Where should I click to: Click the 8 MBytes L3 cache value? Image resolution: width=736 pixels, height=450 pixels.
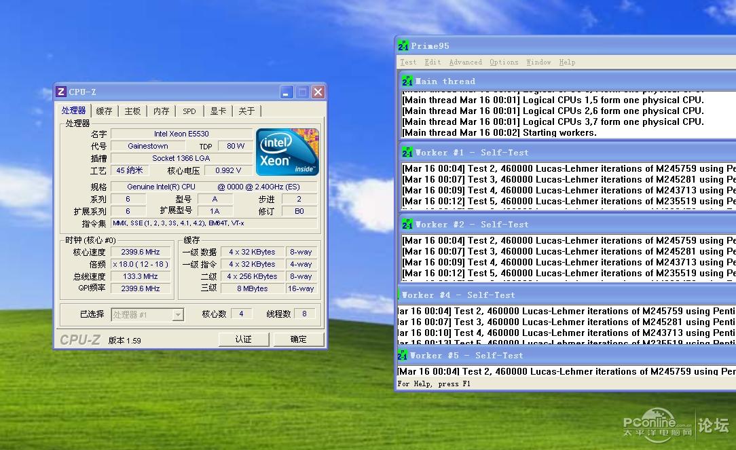point(252,288)
